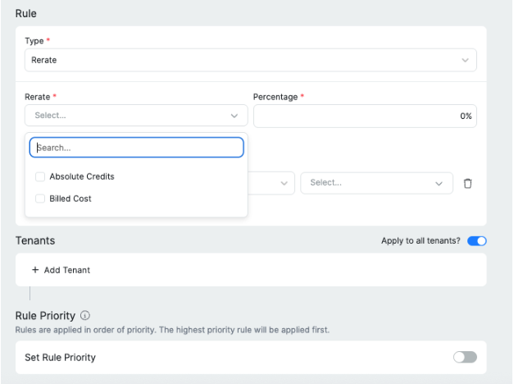Open the Type dropdown showing Rerate
This screenshot has width=514, height=384.
pos(251,60)
